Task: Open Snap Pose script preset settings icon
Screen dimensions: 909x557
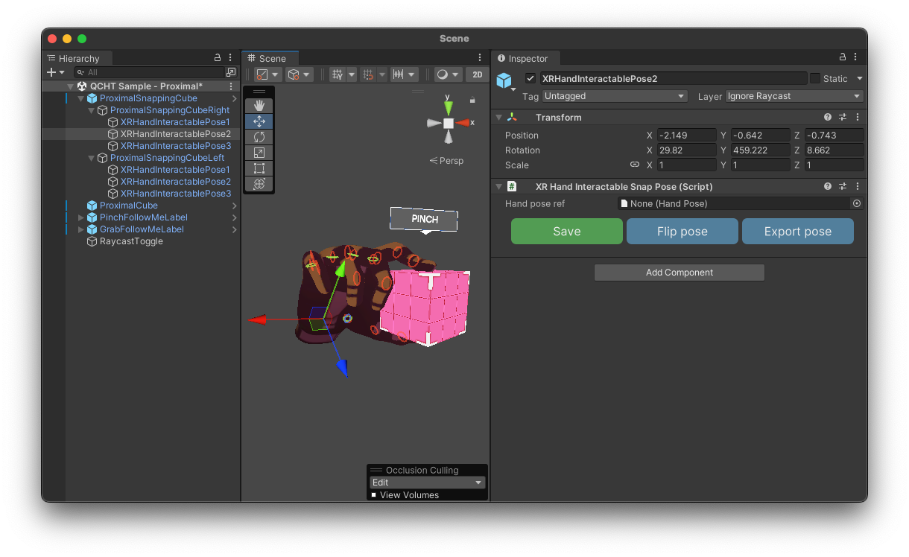Action: point(843,186)
